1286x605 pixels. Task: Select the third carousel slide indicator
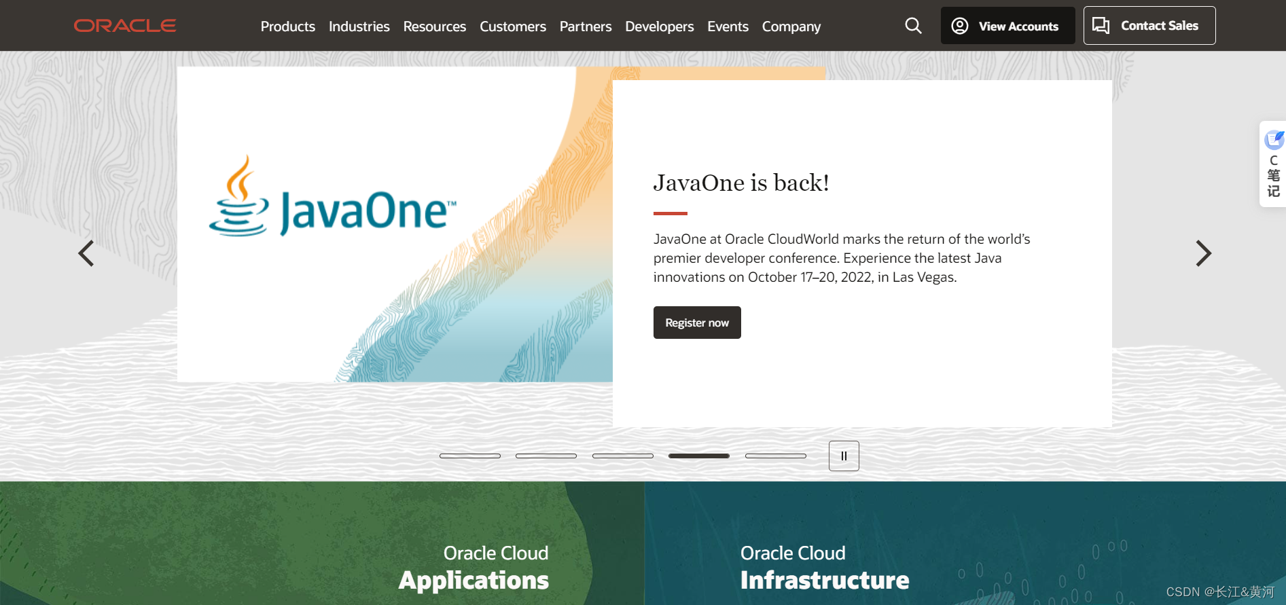click(623, 456)
